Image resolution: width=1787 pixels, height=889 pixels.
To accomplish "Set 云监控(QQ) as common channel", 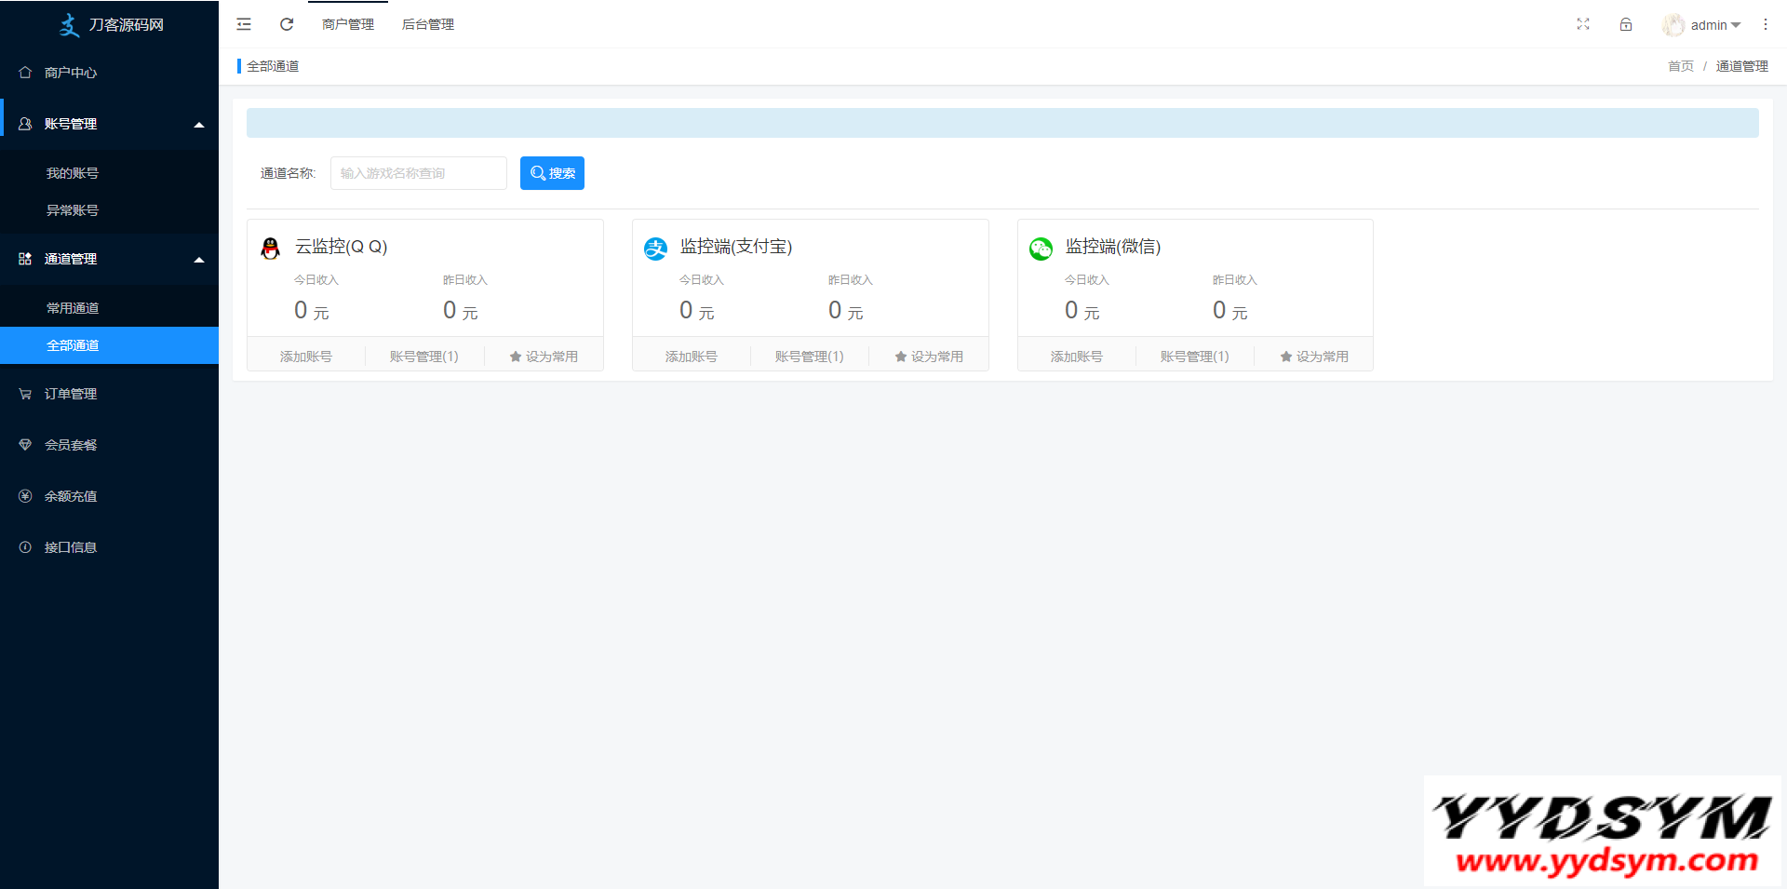I will pyautogui.click(x=544, y=357).
